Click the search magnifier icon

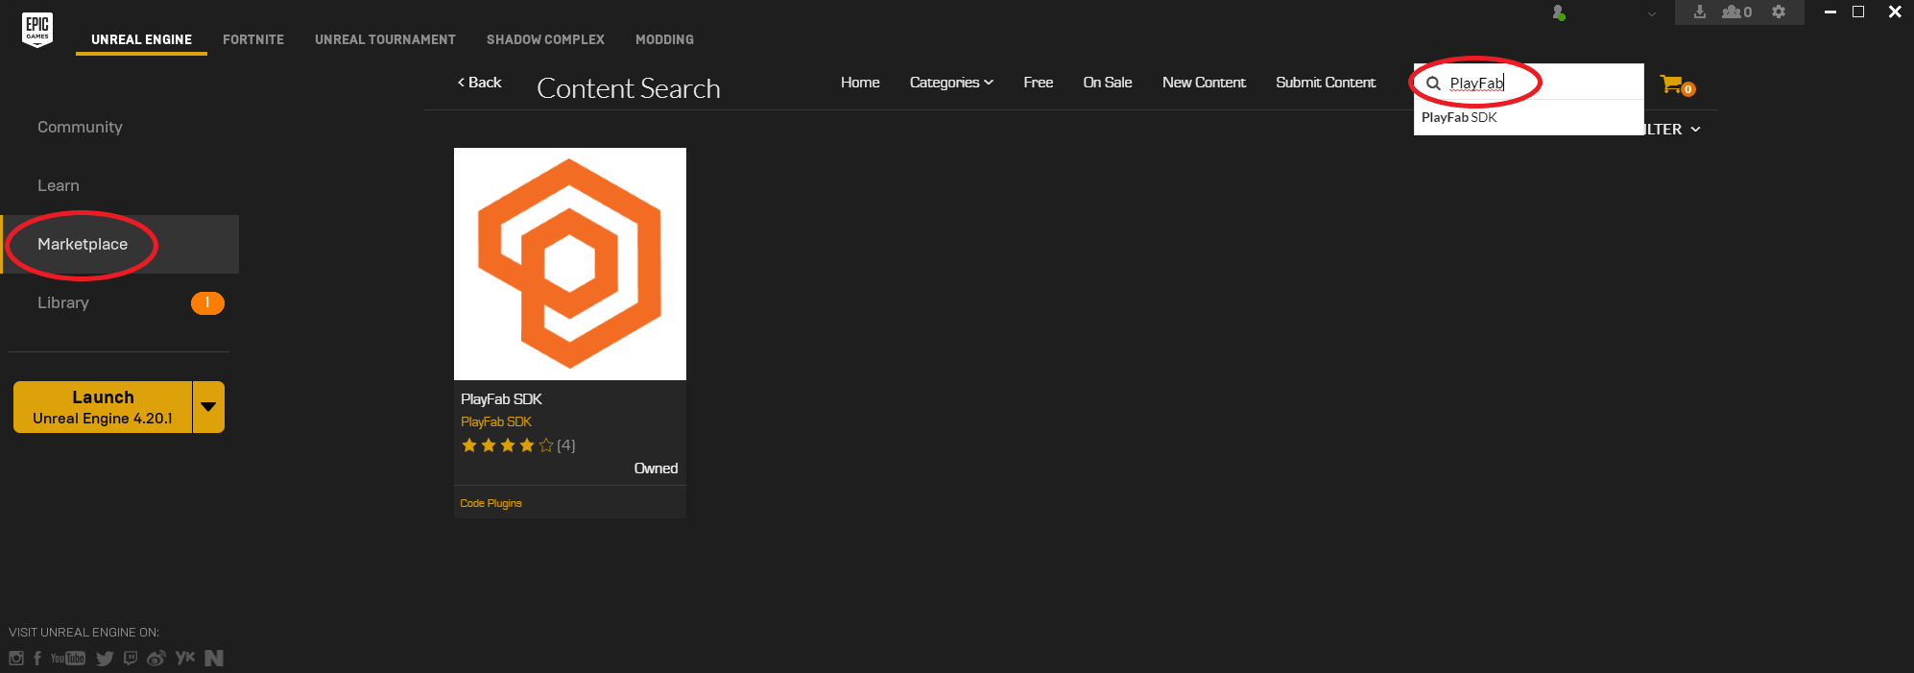(1433, 83)
